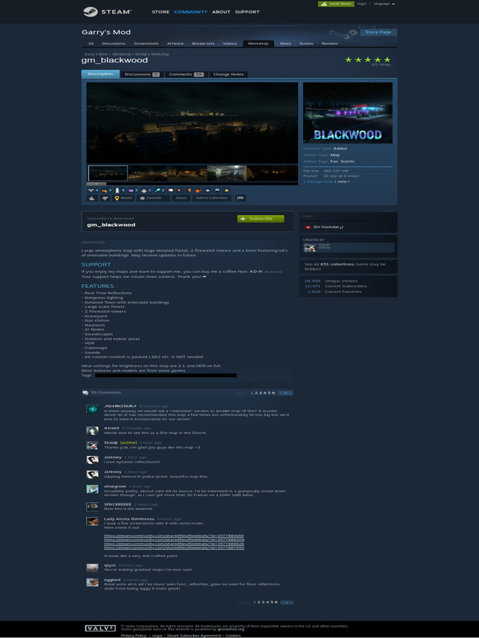Open the ABOUT page
Image resolution: width=479 pixels, height=638 pixels.
pyautogui.click(x=221, y=12)
